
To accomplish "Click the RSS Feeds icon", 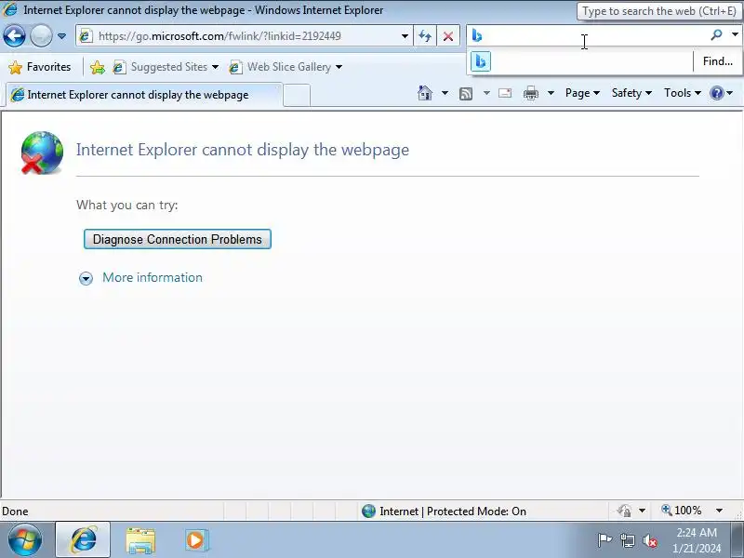I will (x=466, y=94).
